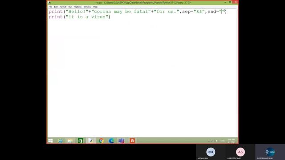Select the rightmost presenter participant tile
Viewport: 285px width, 160px height.
point(270,152)
